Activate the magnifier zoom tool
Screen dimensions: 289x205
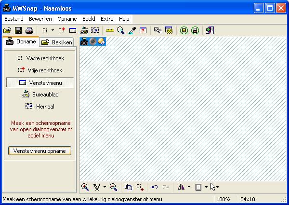tap(120, 30)
